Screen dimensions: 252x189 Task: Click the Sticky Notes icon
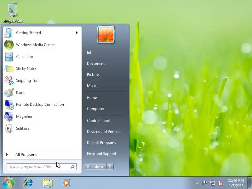click(x=9, y=69)
